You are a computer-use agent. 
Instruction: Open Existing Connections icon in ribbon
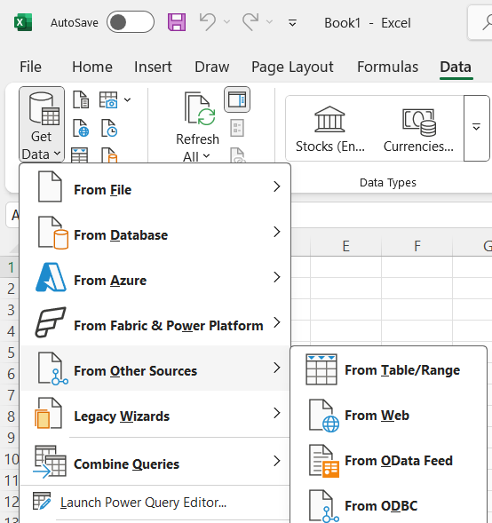click(109, 155)
